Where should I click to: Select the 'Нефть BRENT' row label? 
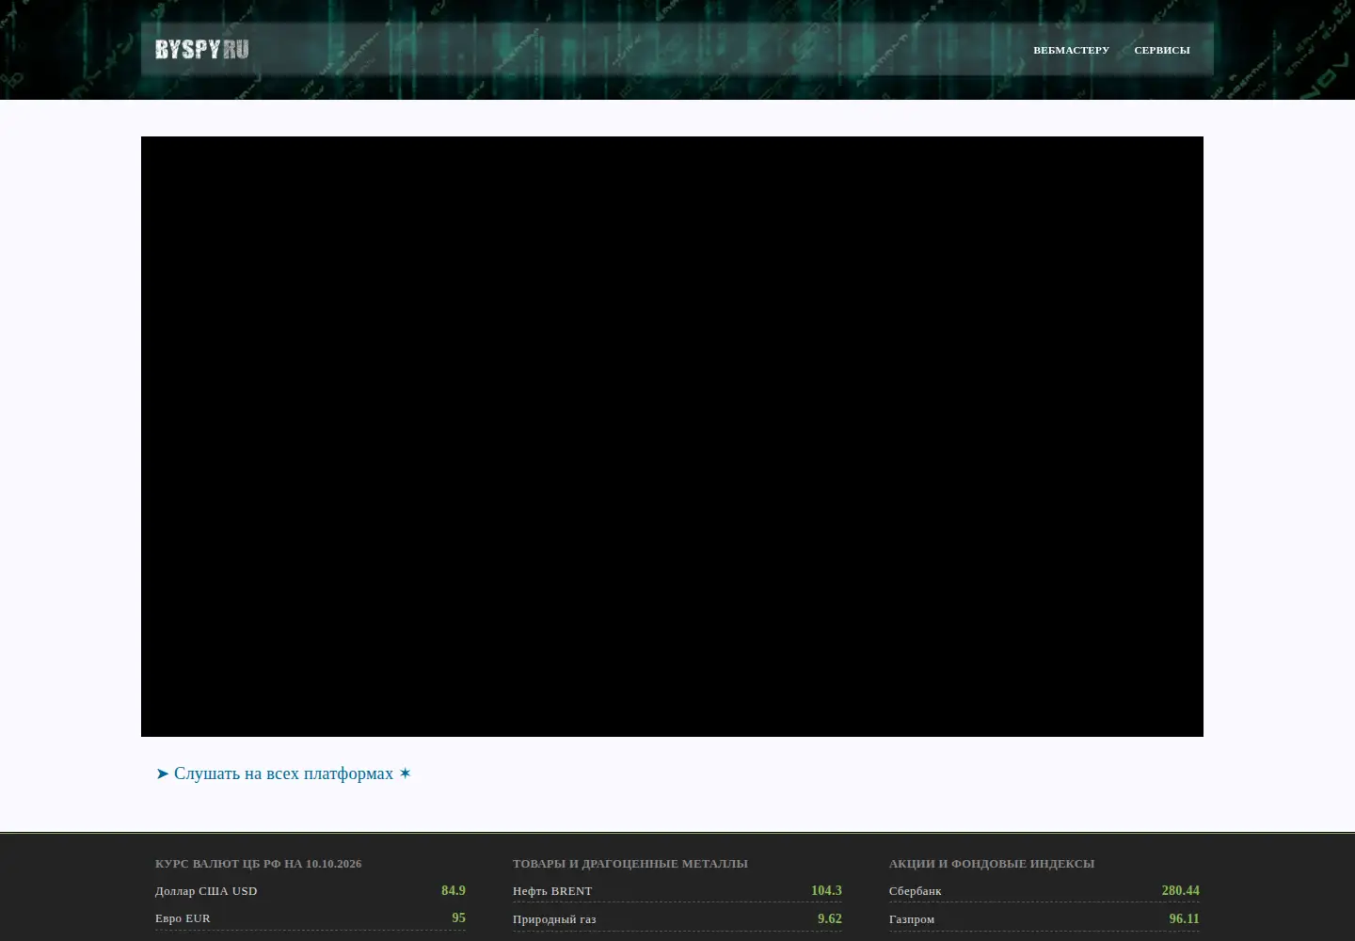(552, 891)
